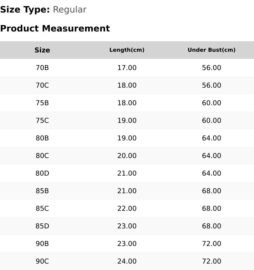This screenshot has height=270, width=254.
Task: Select the 80D size cell
Action: [x=42, y=173]
